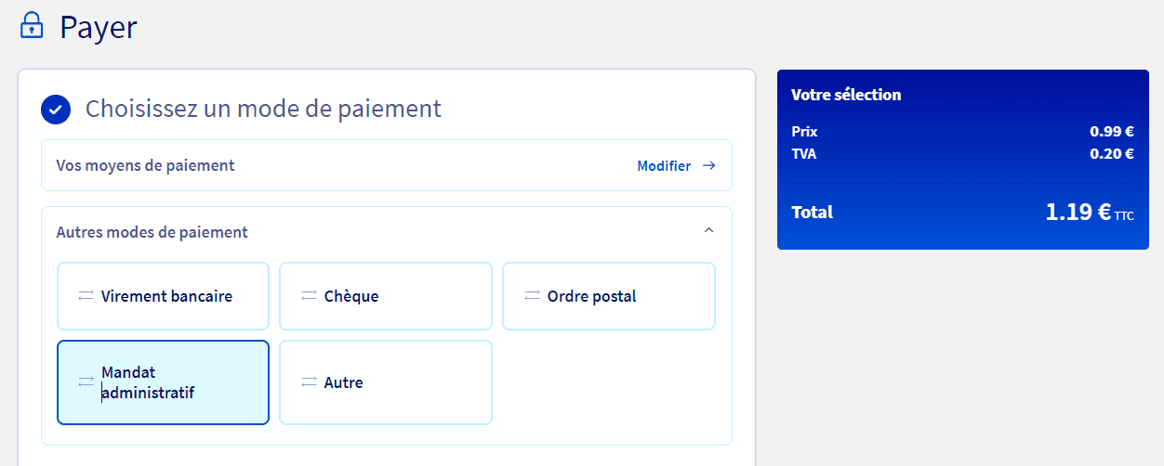The width and height of the screenshot is (1164, 466).
Task: Select Virement bancaire payment option
Action: click(163, 296)
